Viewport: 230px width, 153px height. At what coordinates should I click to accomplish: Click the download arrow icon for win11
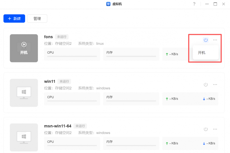(x=204, y=99)
